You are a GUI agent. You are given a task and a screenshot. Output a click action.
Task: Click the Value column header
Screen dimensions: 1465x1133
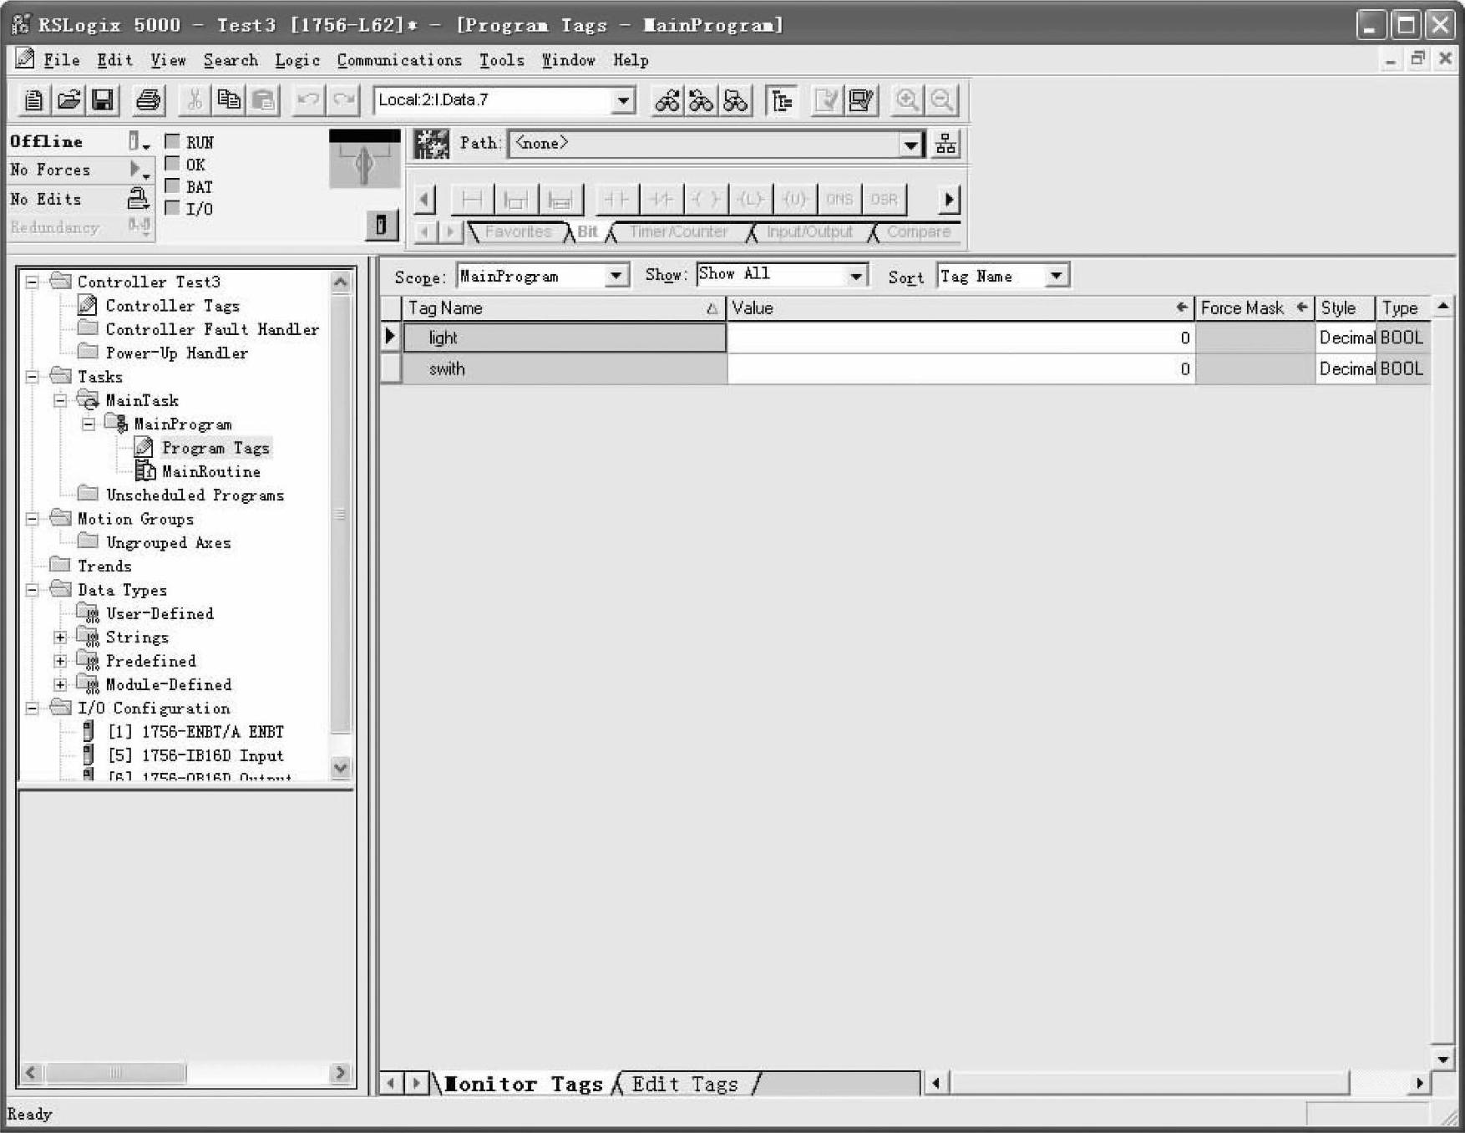tap(960, 308)
